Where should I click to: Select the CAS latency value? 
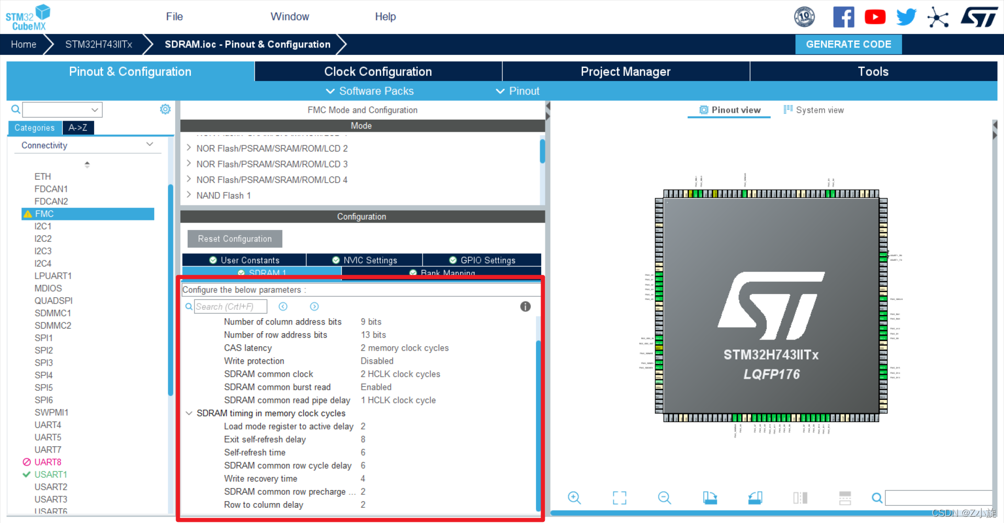click(x=404, y=348)
